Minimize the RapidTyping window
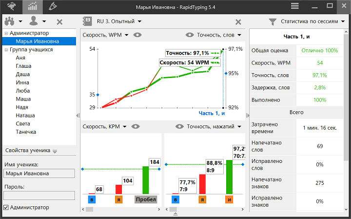This screenshot has height=219, width=351. [315, 7]
